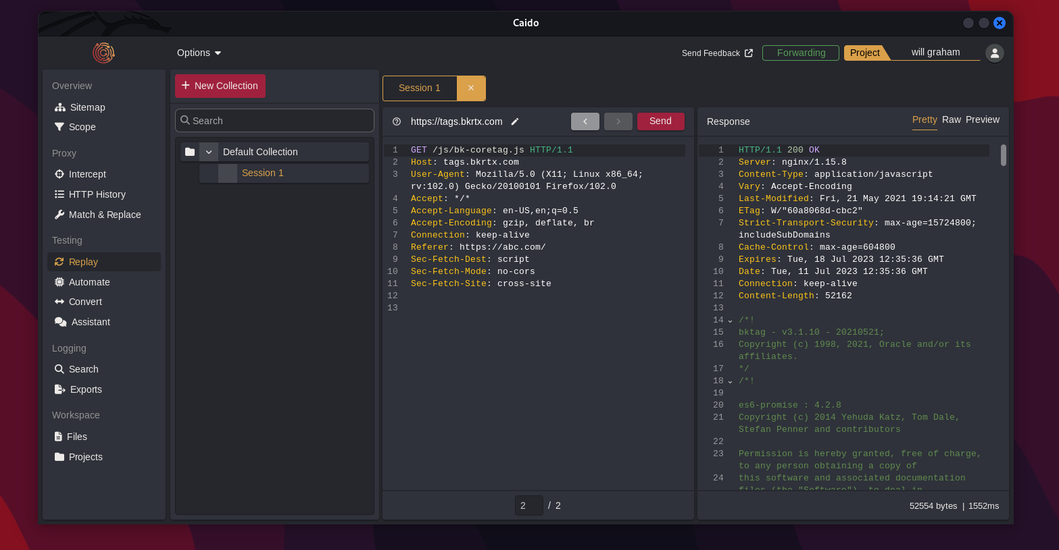Switch to Pretty response view
This screenshot has height=550, width=1059.
(x=925, y=120)
